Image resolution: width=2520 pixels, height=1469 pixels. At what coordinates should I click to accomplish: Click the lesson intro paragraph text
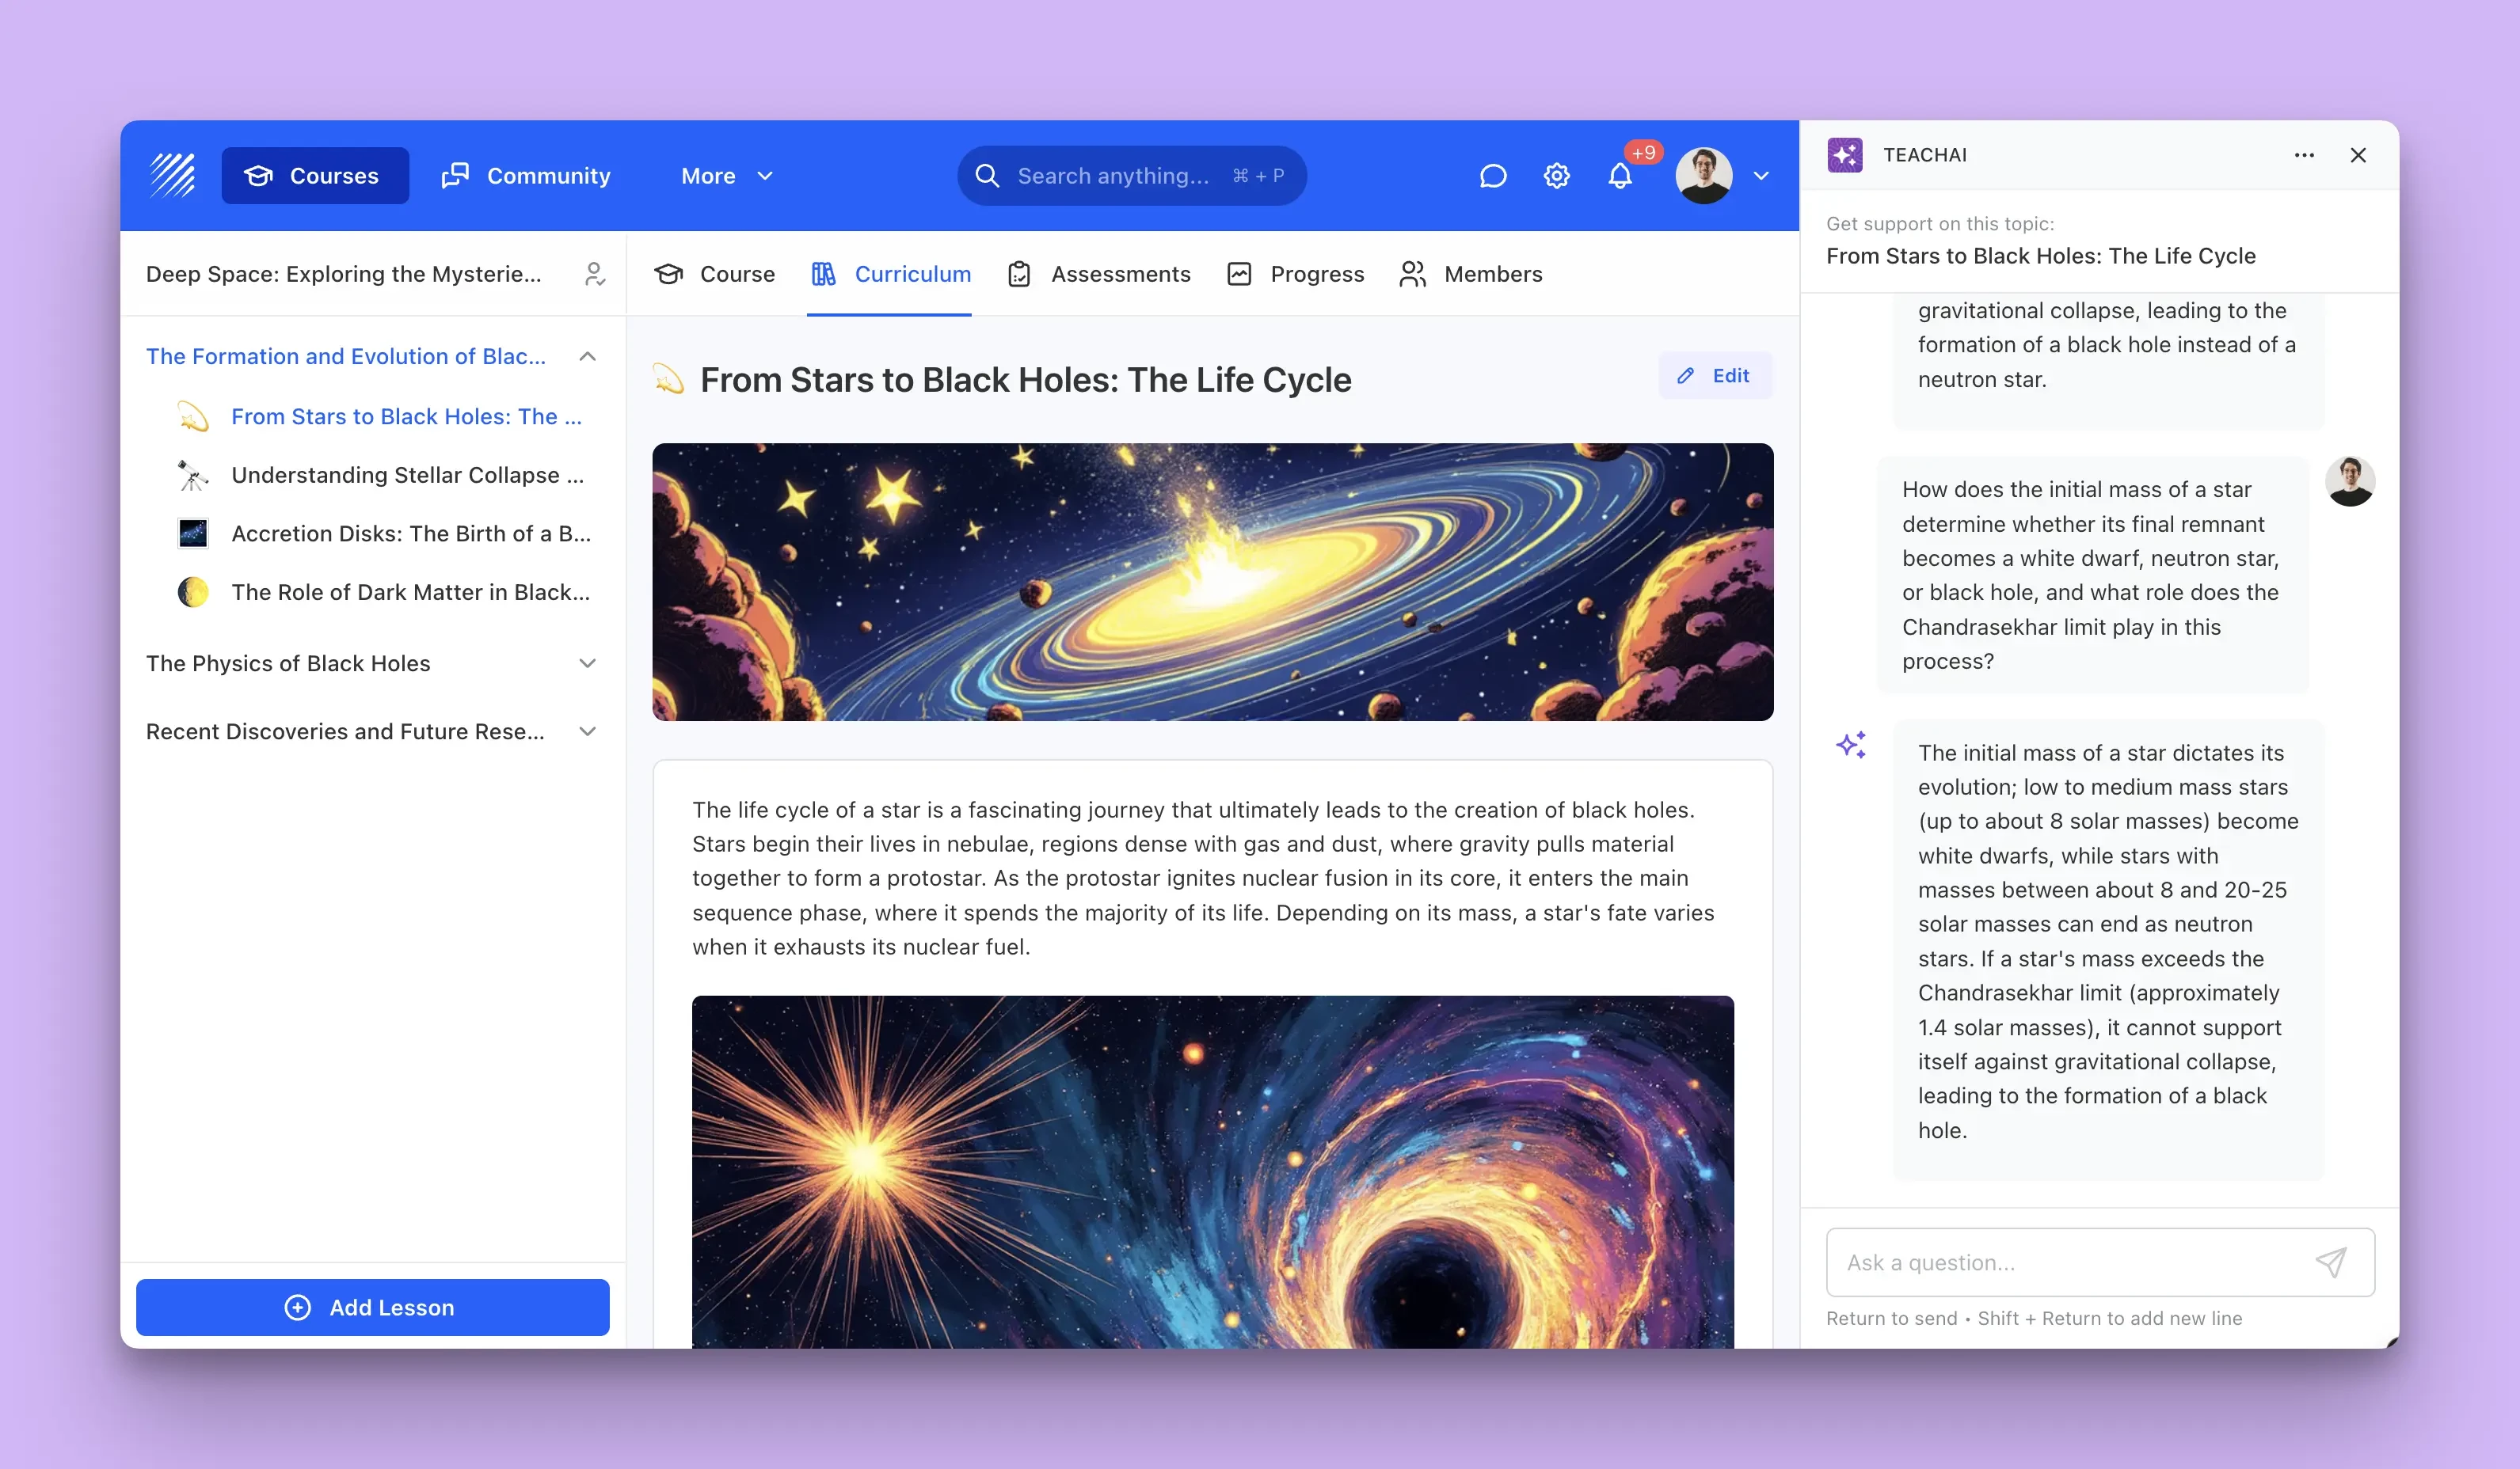pyautogui.click(x=1203, y=879)
